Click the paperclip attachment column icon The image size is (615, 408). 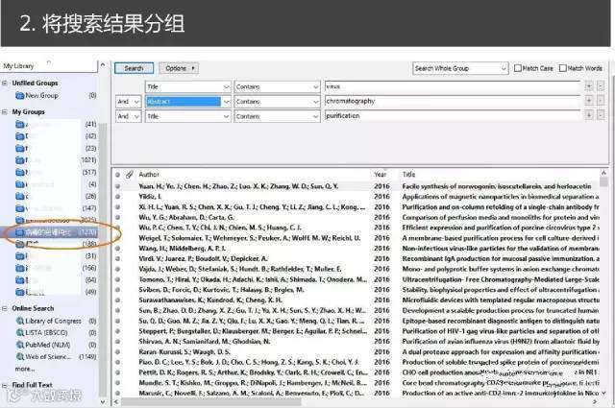[x=129, y=175]
